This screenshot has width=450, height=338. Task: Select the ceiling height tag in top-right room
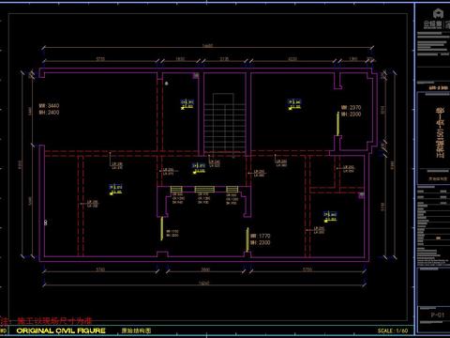[x=294, y=104]
